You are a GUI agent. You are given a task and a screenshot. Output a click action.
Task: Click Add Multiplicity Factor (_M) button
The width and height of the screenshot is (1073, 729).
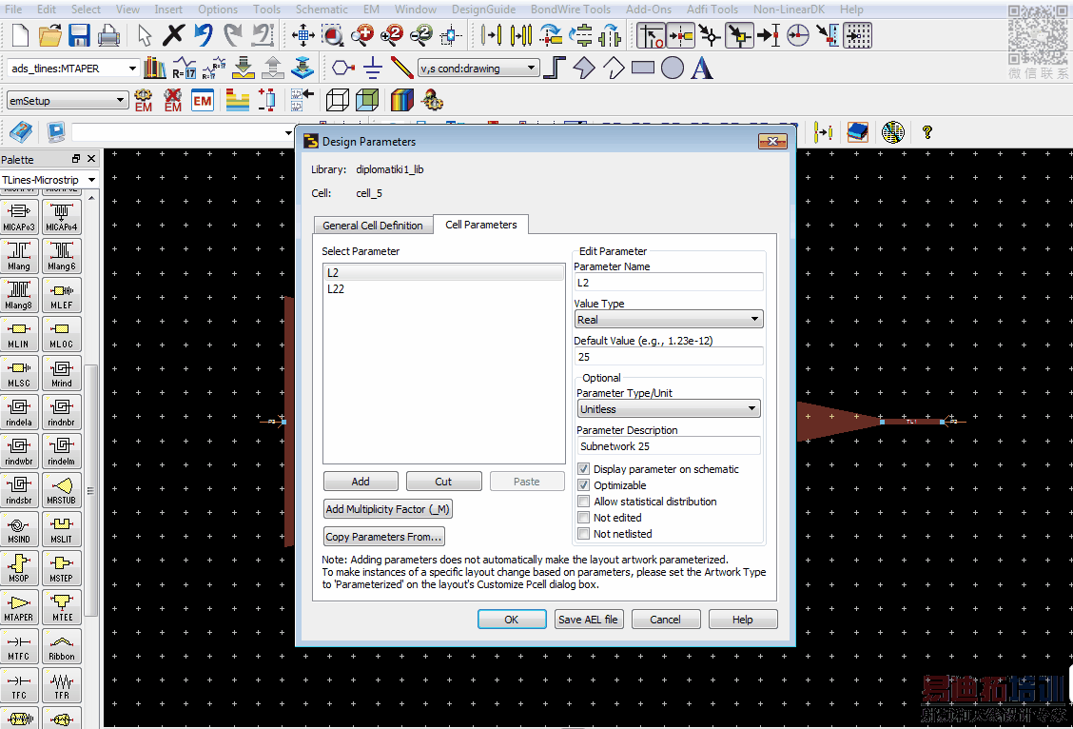[x=387, y=509]
